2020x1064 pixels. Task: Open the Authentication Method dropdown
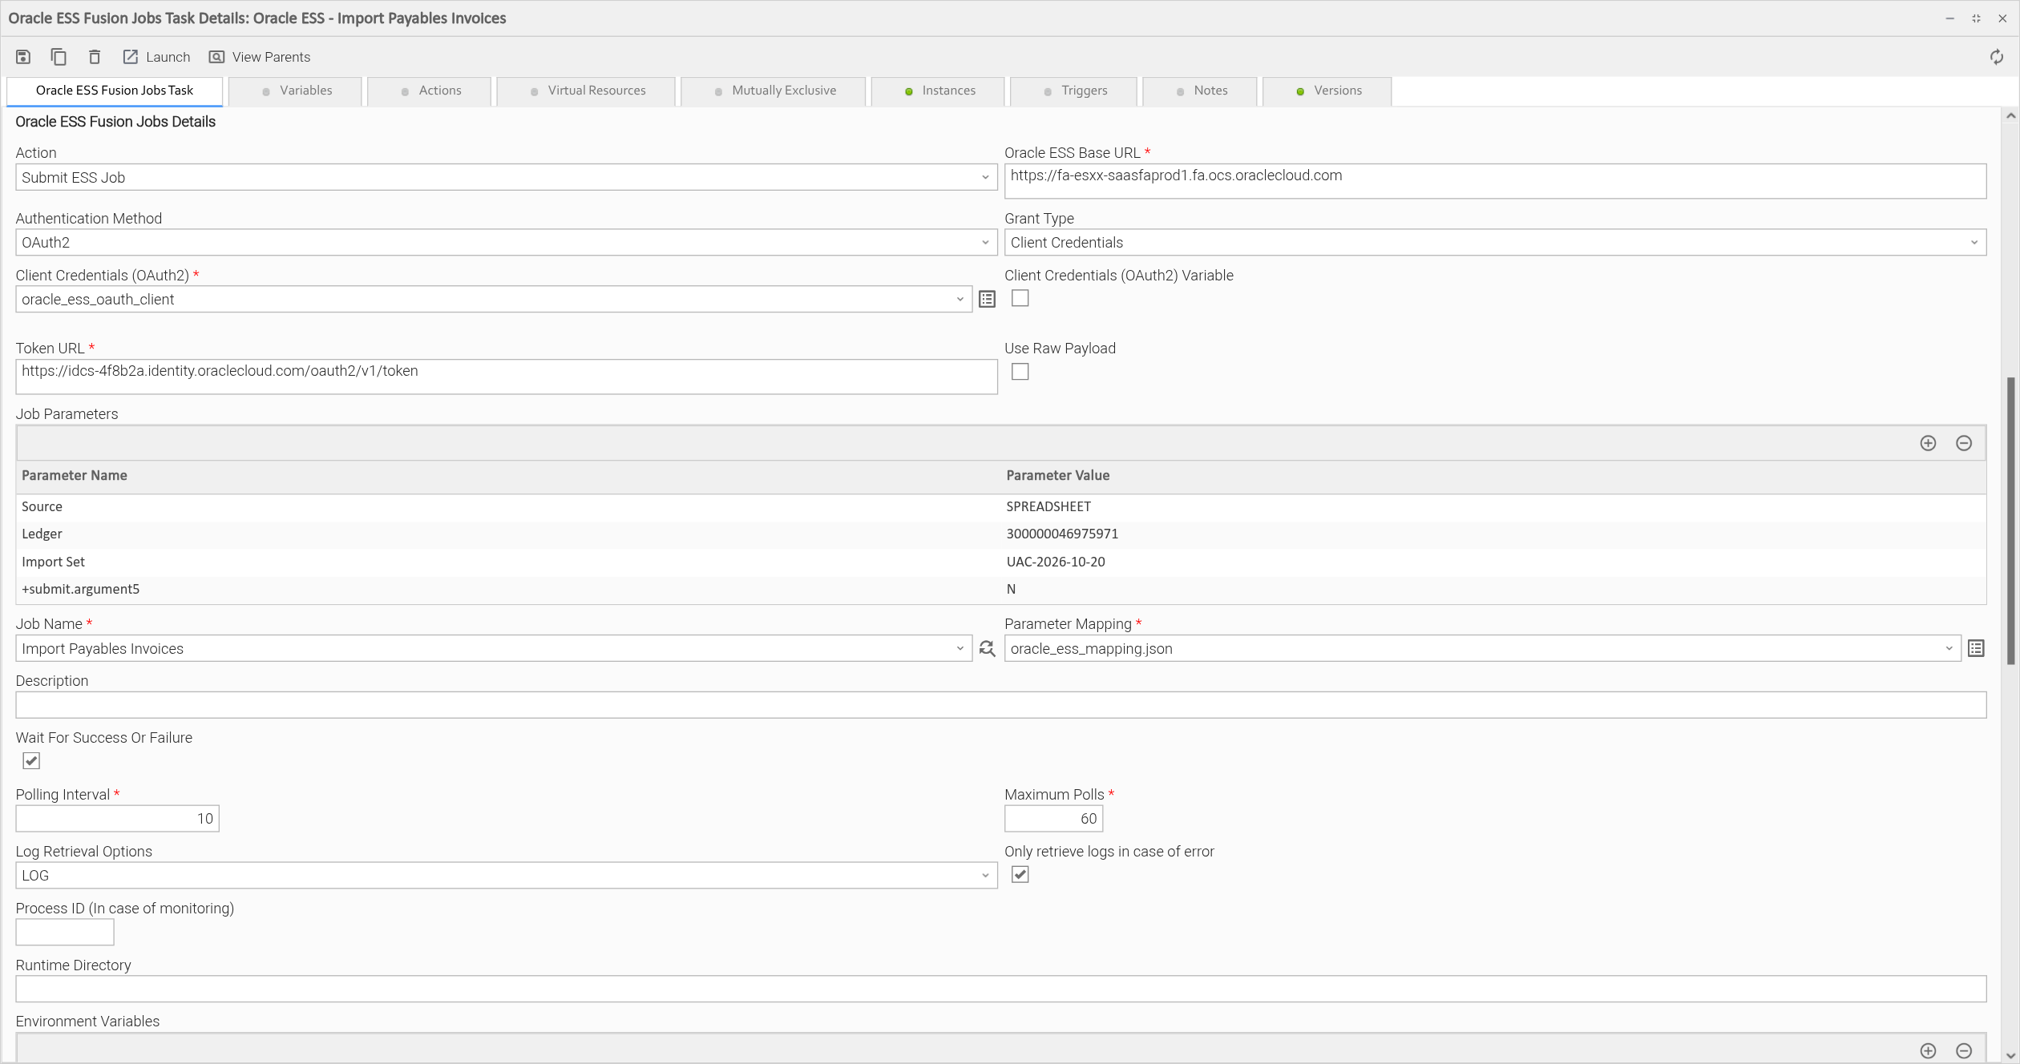(x=506, y=242)
